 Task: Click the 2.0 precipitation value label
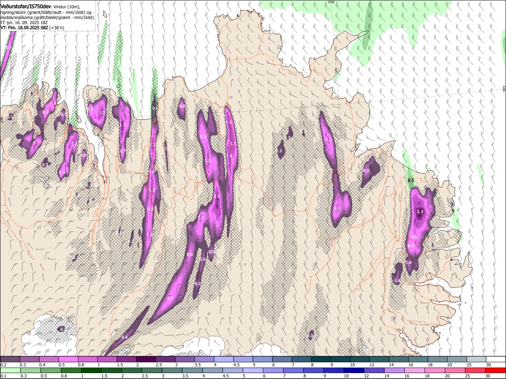(x=217, y=196)
